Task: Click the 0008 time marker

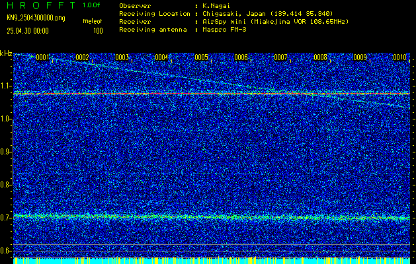Action: pos(321,57)
